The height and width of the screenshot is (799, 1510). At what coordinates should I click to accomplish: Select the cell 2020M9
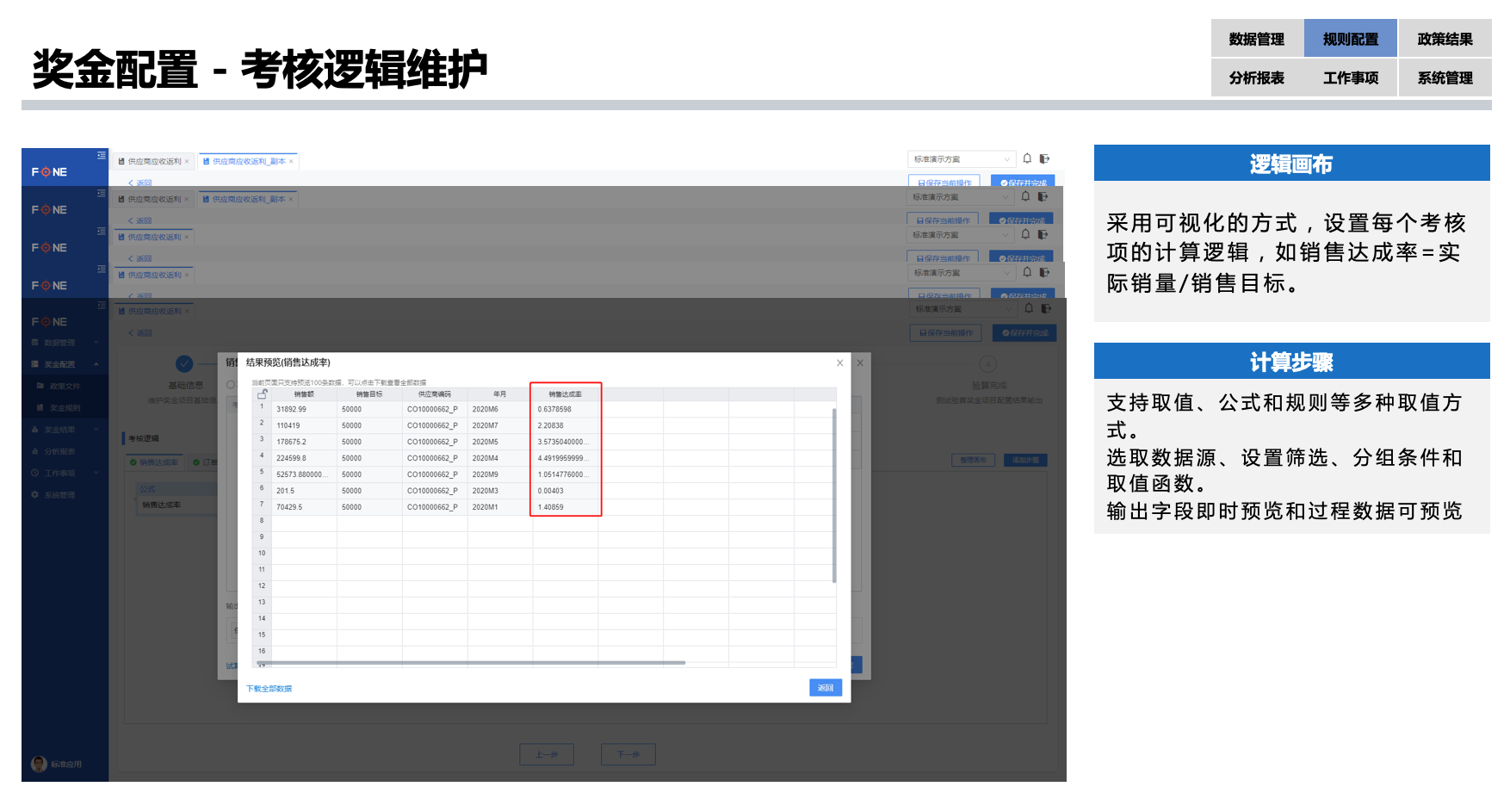pyautogui.click(x=500, y=475)
